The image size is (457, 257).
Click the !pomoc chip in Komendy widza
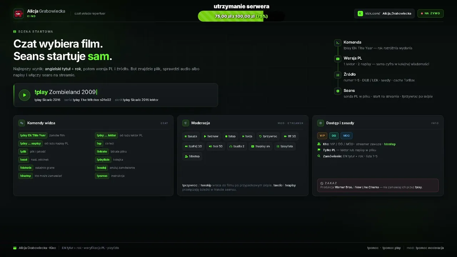click(102, 176)
